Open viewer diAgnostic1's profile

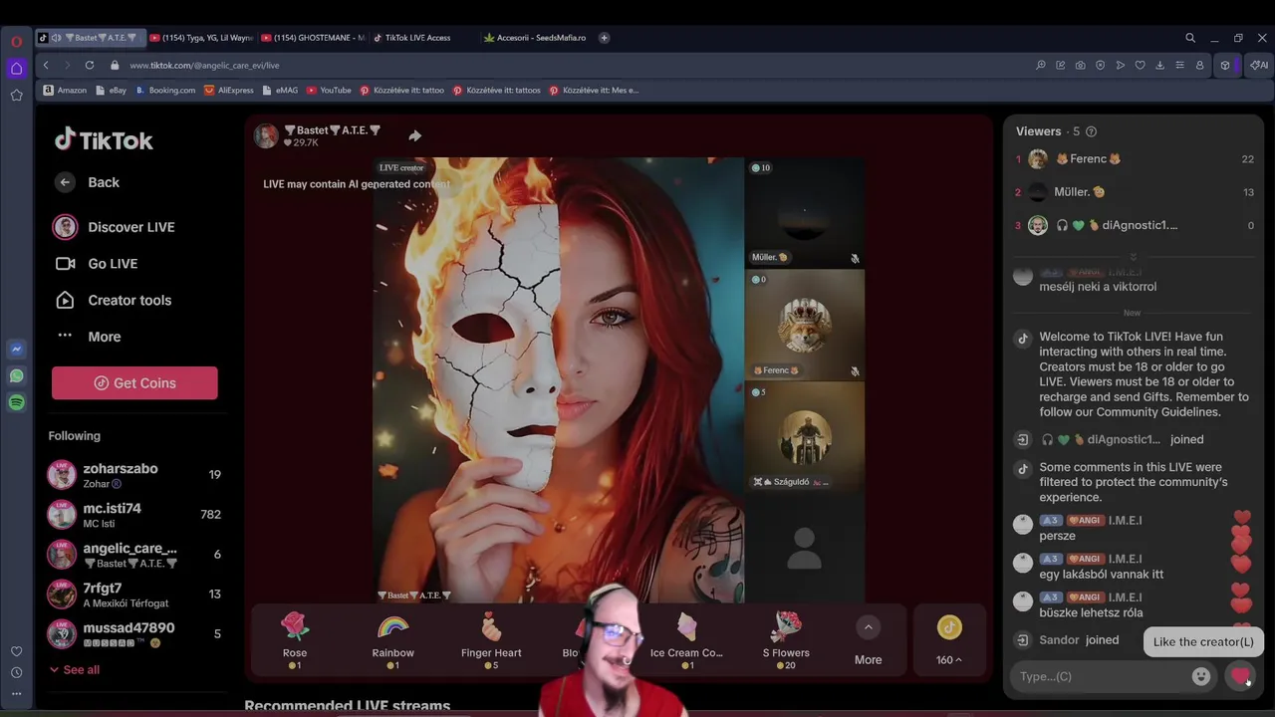(1135, 225)
